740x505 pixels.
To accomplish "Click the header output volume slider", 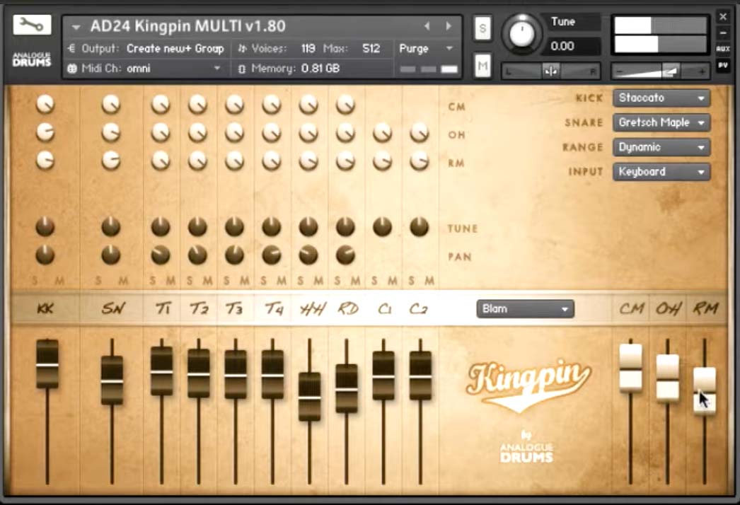I will (660, 71).
